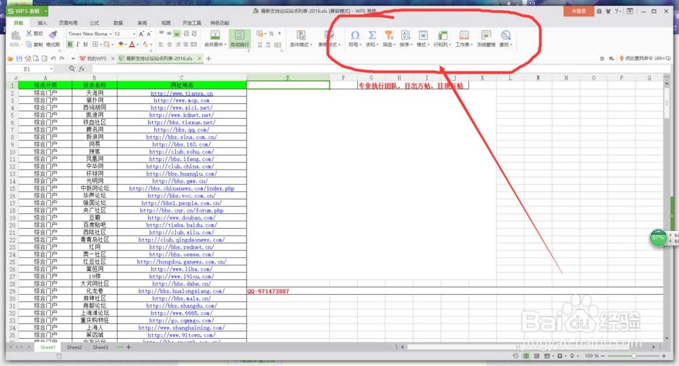Image resolution: width=679 pixels, height=366 pixels.
Task: Click the skin T-shirt icon in title bar
Action: [x=608, y=12]
